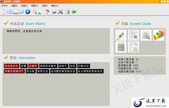Click the 有助于 tag
Image resolution: width=169 pixels, height=108 pixels.
coord(63,66)
